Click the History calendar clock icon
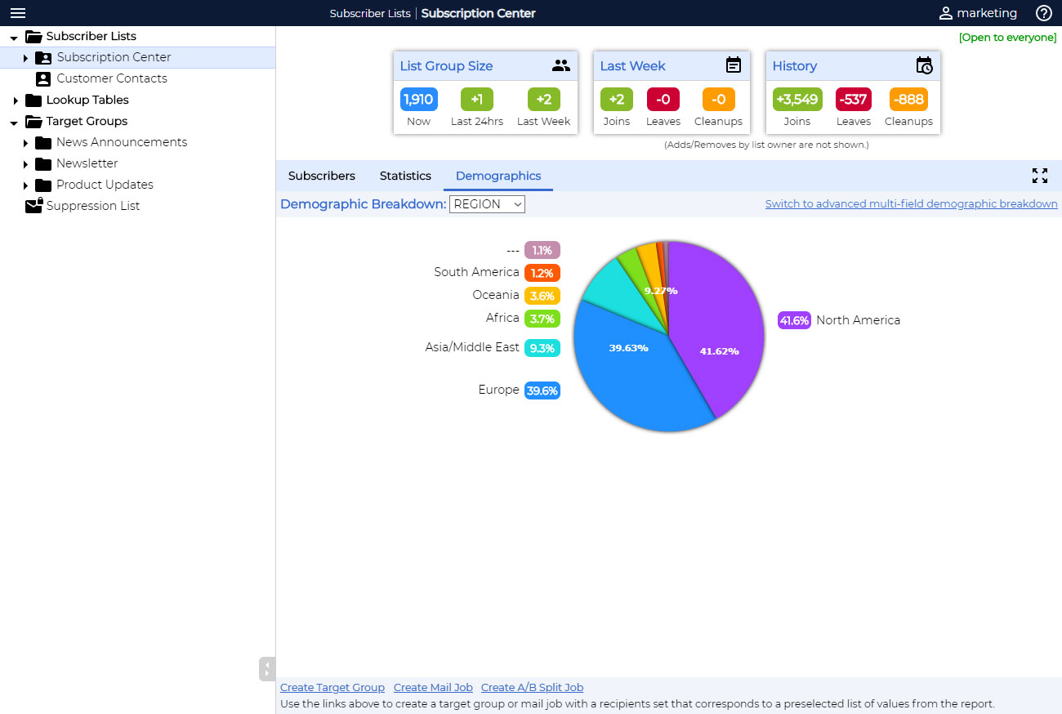The height and width of the screenshot is (714, 1062). 924,65
